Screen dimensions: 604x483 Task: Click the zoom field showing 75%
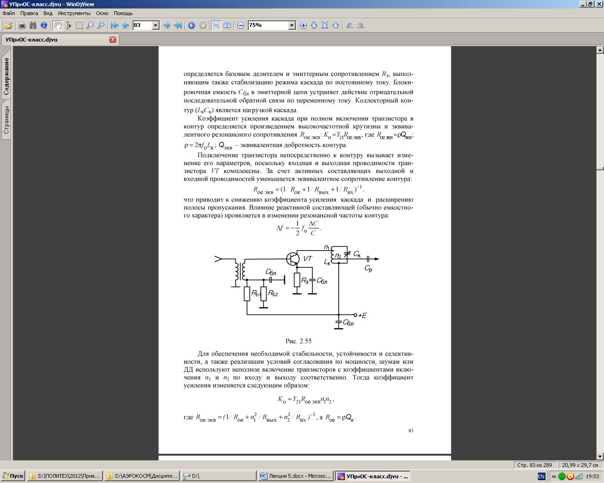coord(268,25)
